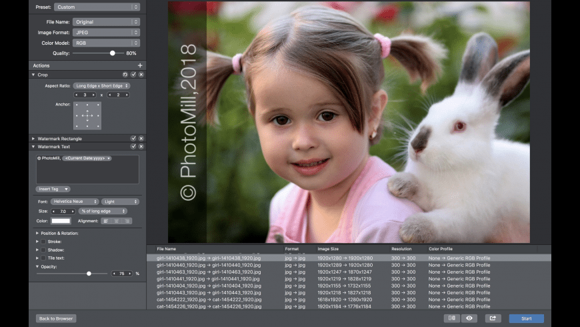Expand the Shadow settings triangle
This screenshot has width=580, height=327.
37,250
